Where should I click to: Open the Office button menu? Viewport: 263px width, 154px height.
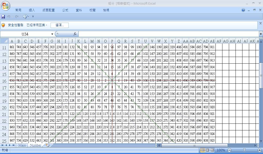point(5,5)
